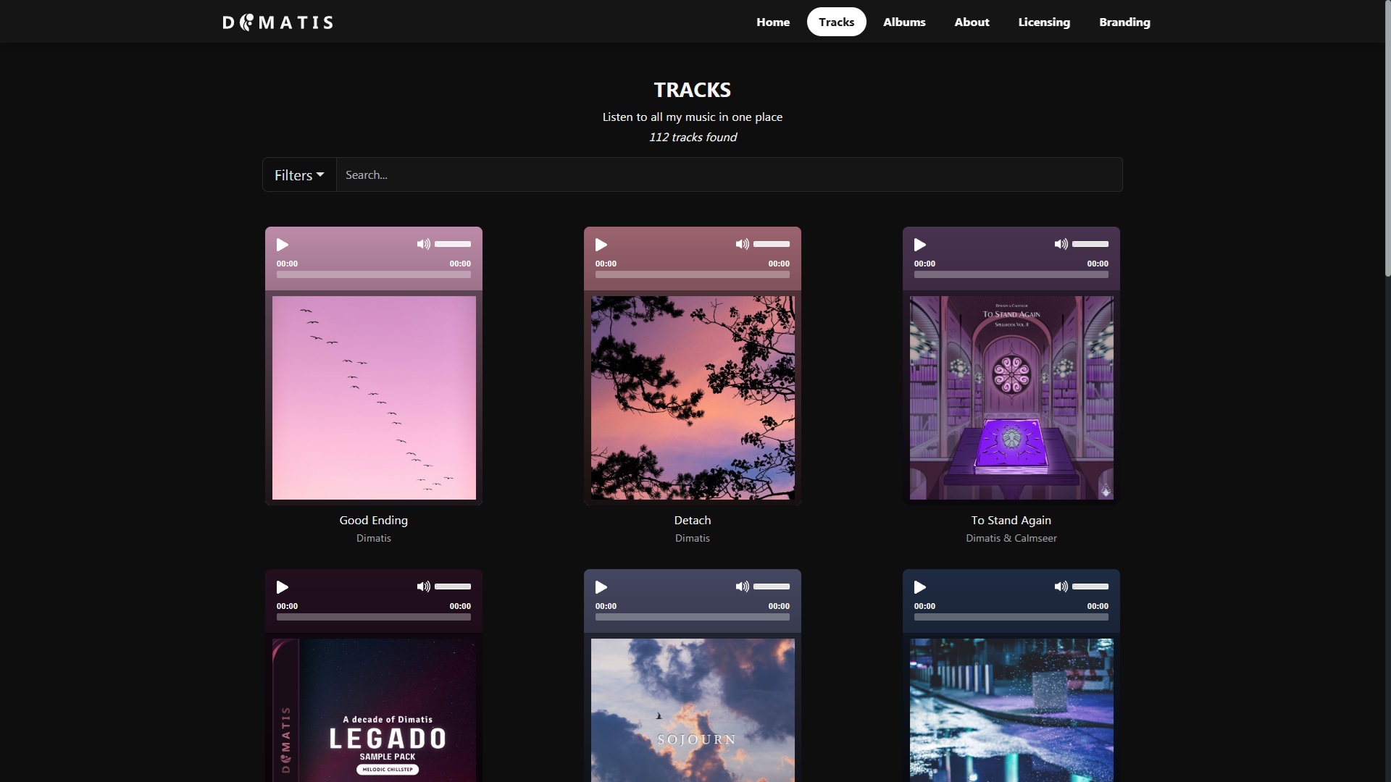The image size is (1391, 782).
Task: Open the Albums page
Action: coord(904,22)
